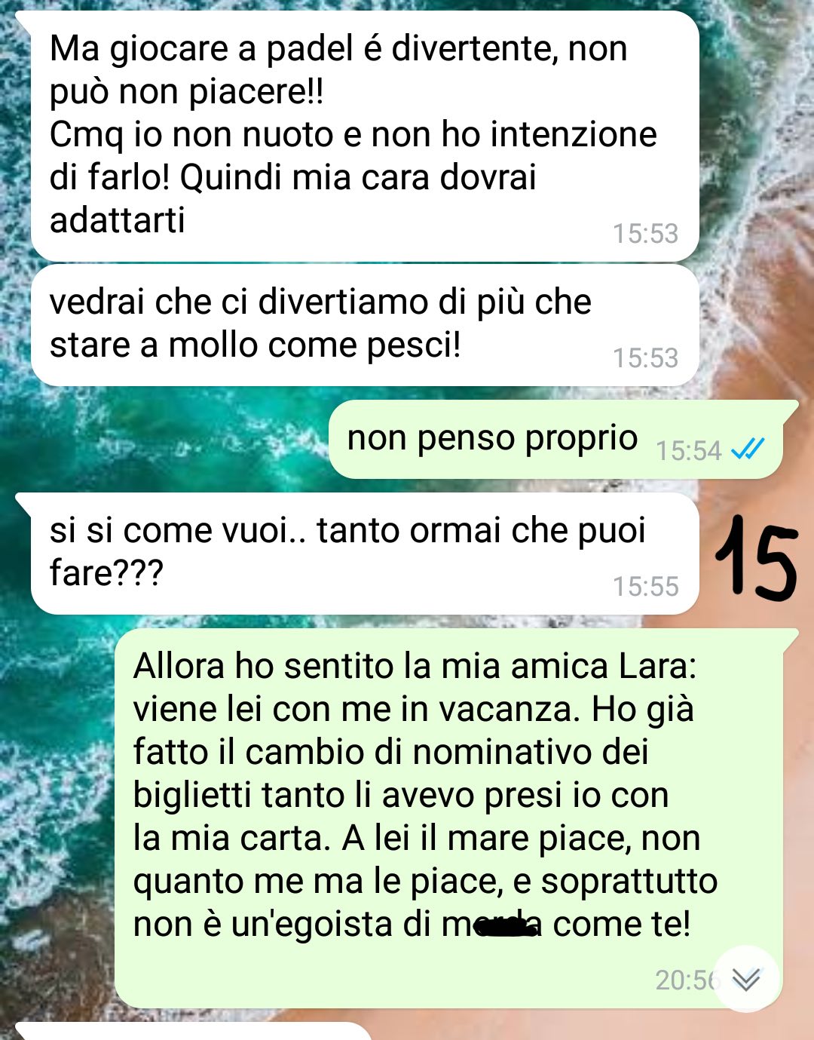This screenshot has width=814, height=1040.
Task: Tap the word 'adattarti' in the first message
Action: tap(118, 220)
